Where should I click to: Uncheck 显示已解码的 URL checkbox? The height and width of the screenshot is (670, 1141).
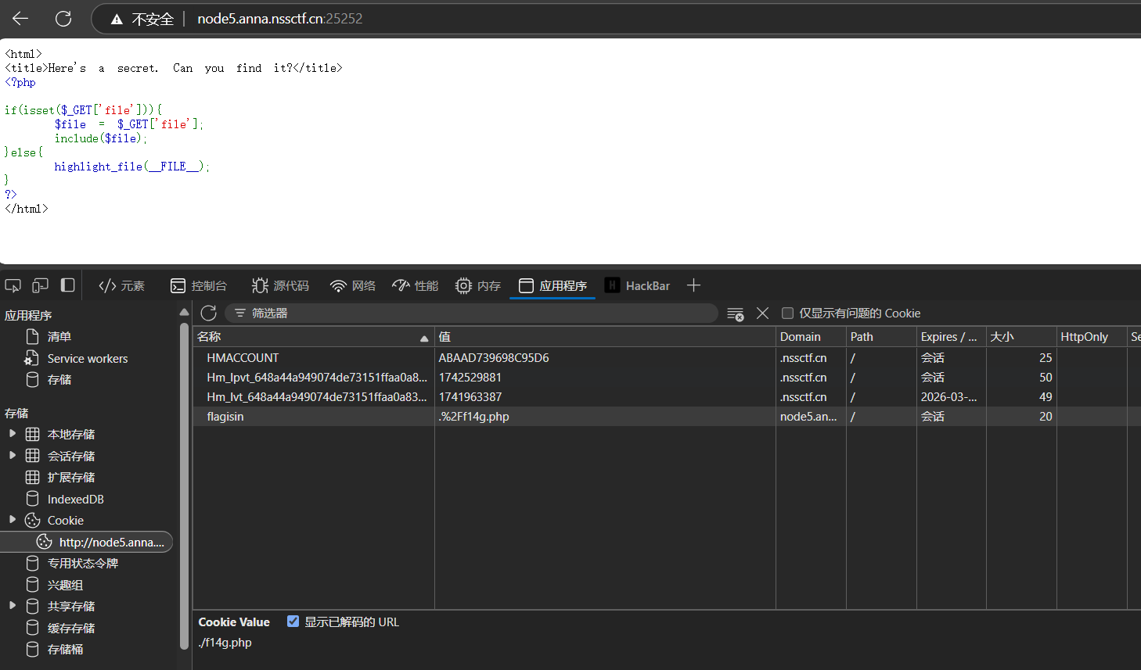[x=293, y=622]
